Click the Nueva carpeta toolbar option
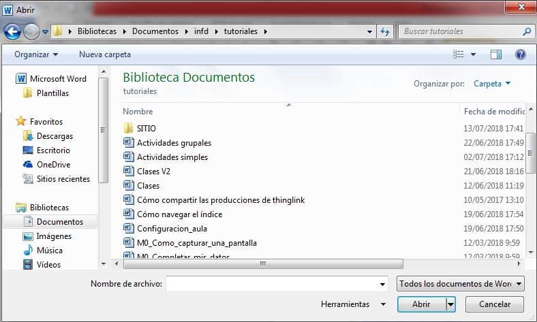Screen dimensions: 537x322 (x=105, y=54)
